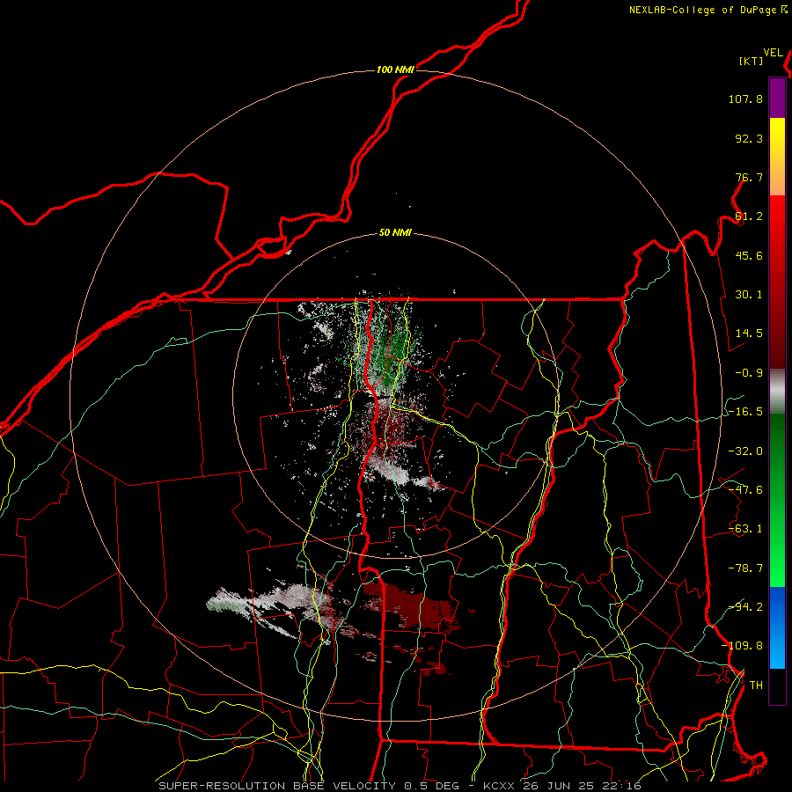The height and width of the screenshot is (792, 792).
Task: Click the -47.6 velocity scale value
Action: (745, 490)
